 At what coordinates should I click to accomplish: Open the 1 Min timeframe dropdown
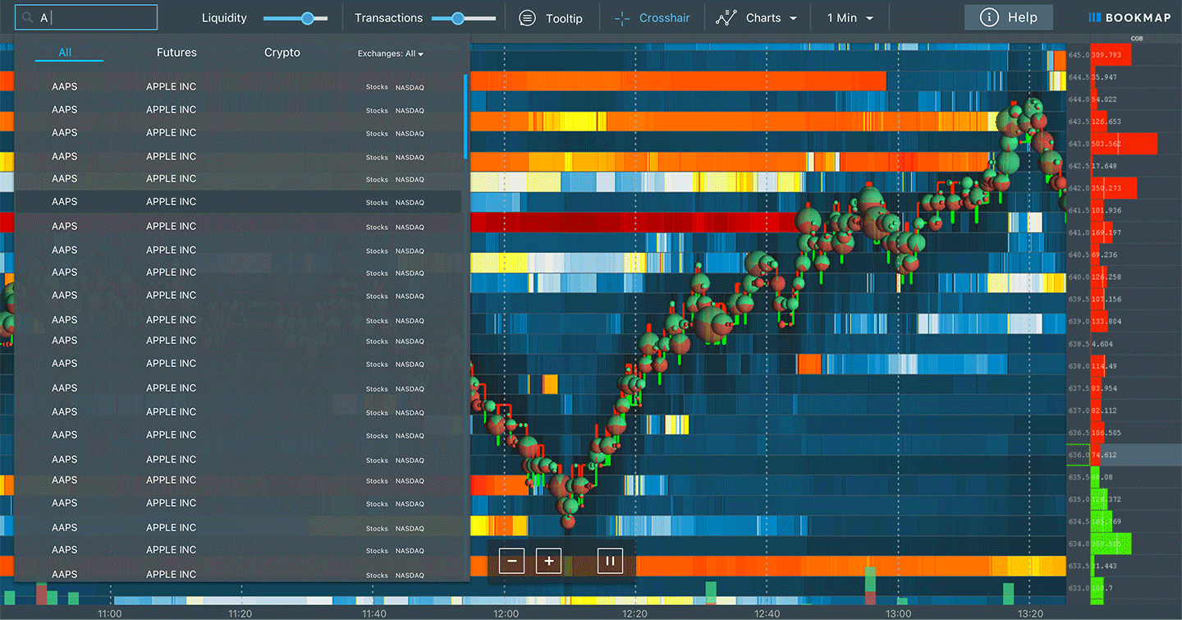tap(850, 18)
